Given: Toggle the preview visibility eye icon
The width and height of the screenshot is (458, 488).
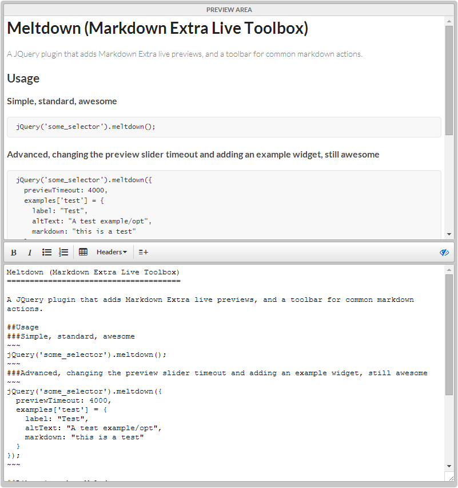Looking at the screenshot, I should coord(444,253).
